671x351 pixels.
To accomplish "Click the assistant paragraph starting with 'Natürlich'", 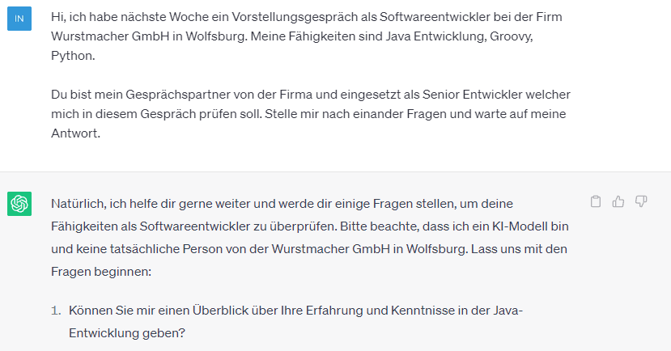I will pos(308,237).
